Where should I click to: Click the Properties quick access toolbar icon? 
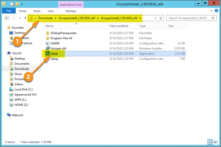point(12,4)
